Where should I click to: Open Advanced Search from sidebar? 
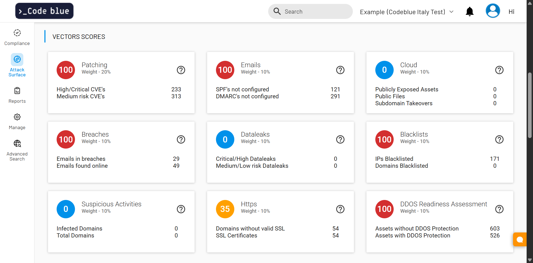tap(17, 150)
